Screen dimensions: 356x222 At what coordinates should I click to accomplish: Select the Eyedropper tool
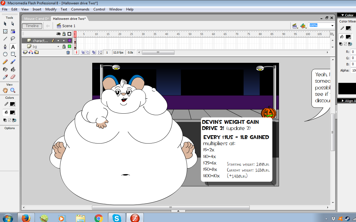[5, 77]
